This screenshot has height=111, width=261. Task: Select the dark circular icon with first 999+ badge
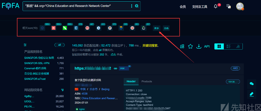coord(42,28)
